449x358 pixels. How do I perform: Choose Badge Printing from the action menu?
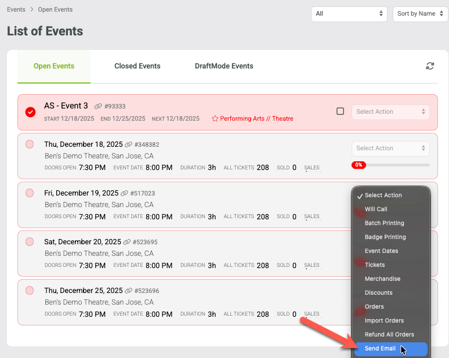point(390,237)
